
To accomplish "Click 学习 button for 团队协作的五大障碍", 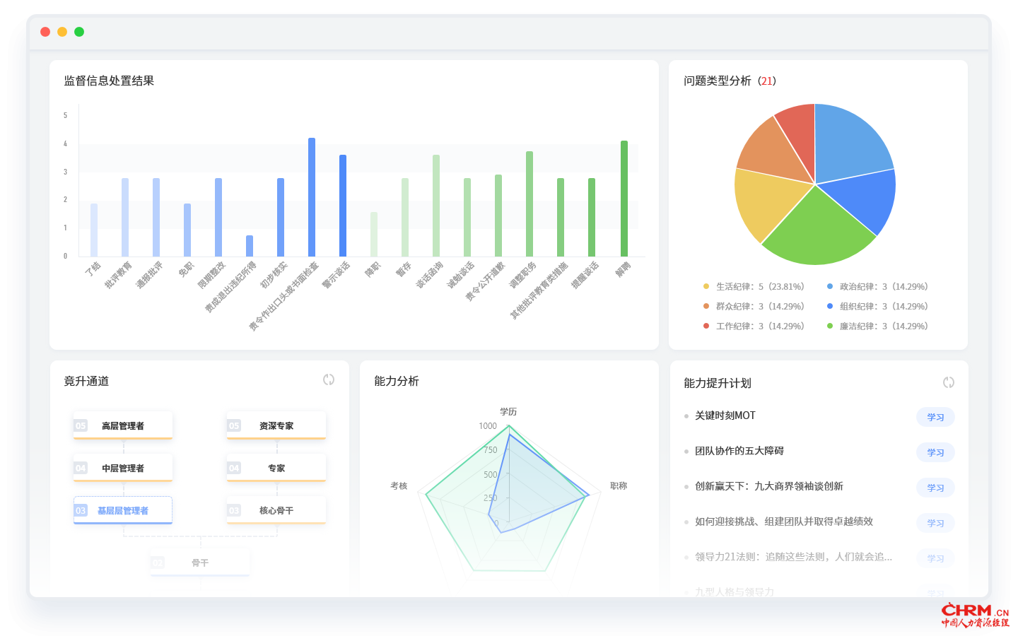I will (x=935, y=452).
